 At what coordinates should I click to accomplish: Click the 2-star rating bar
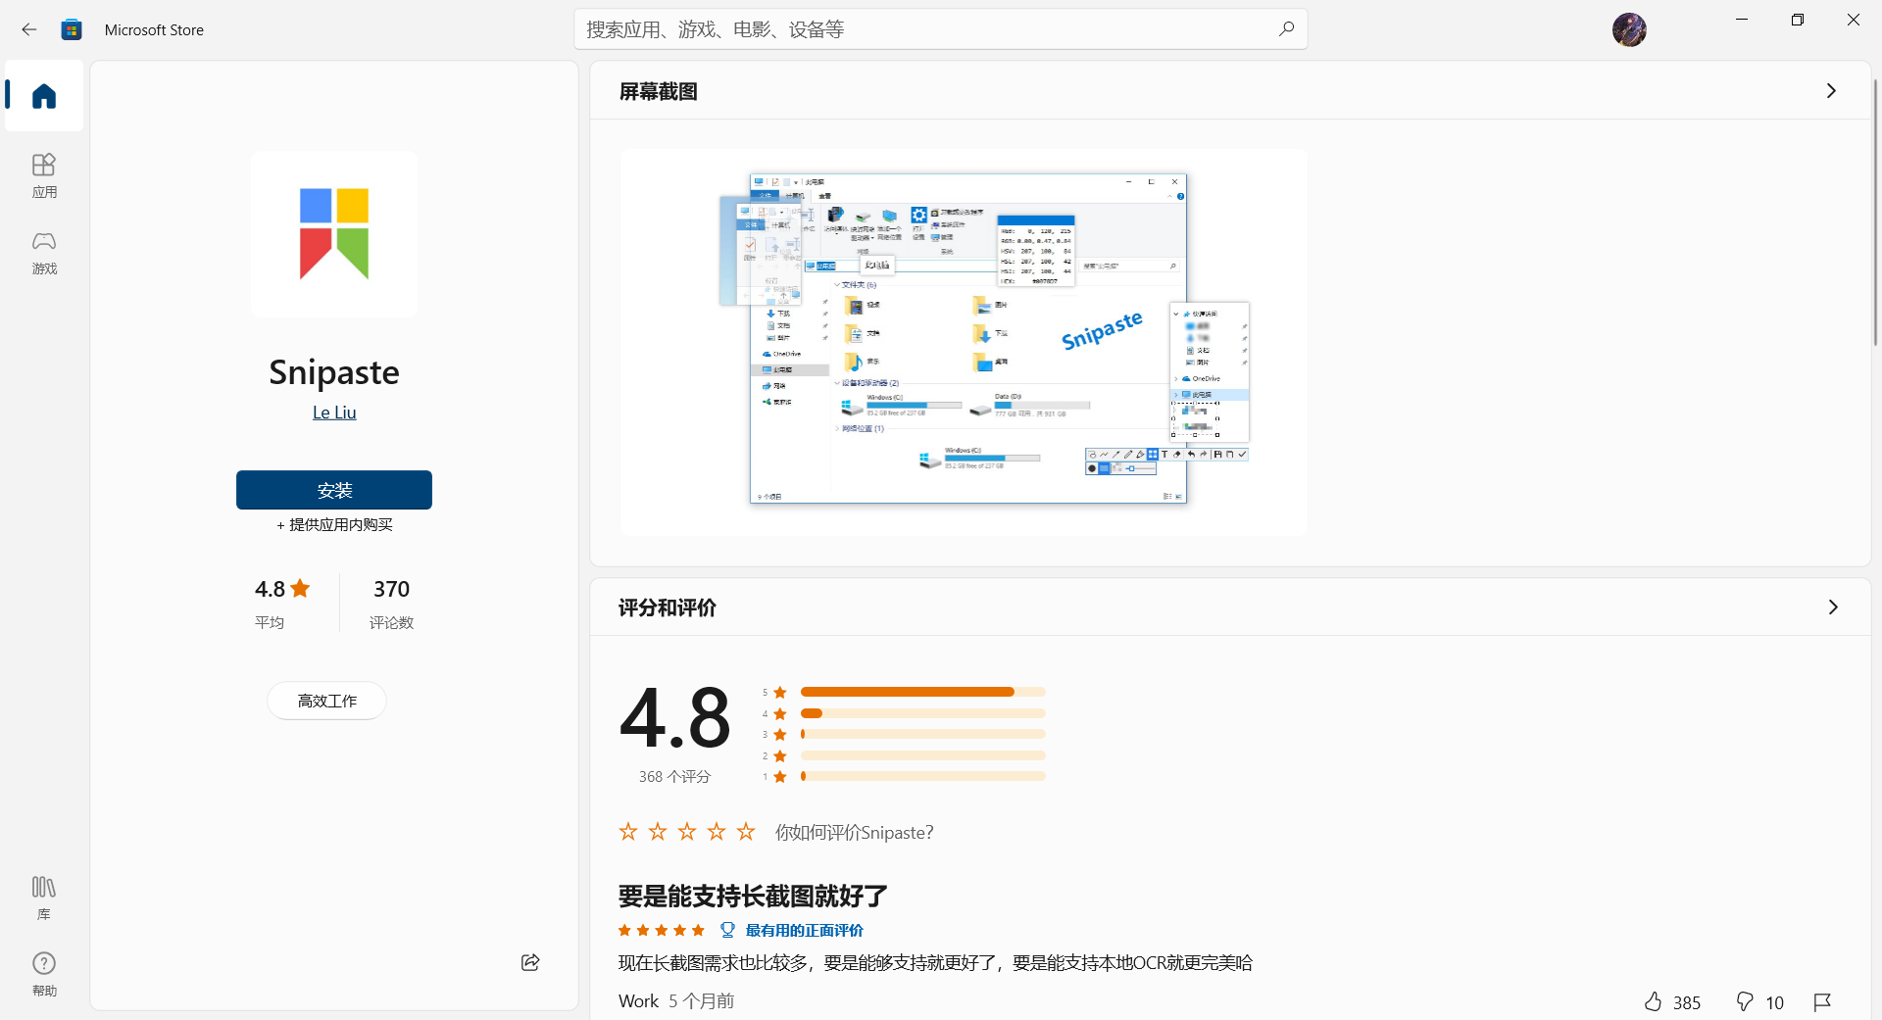(922, 755)
